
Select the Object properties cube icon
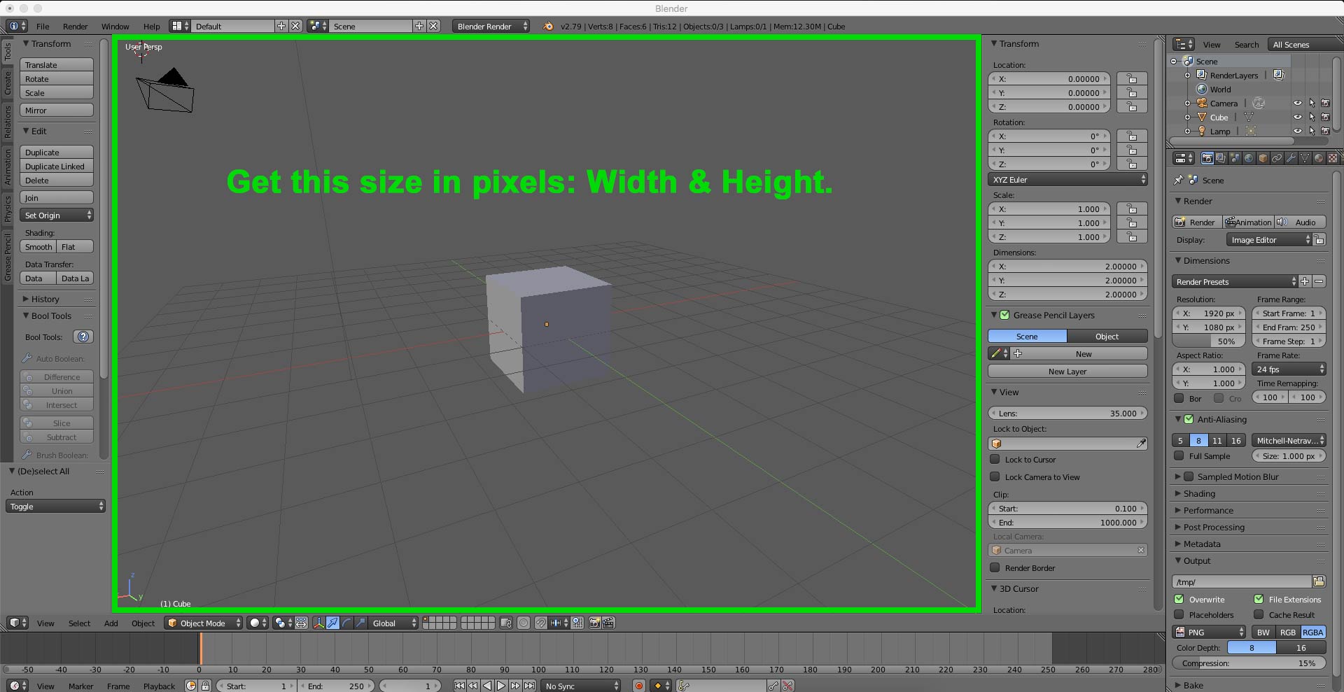coord(1262,157)
